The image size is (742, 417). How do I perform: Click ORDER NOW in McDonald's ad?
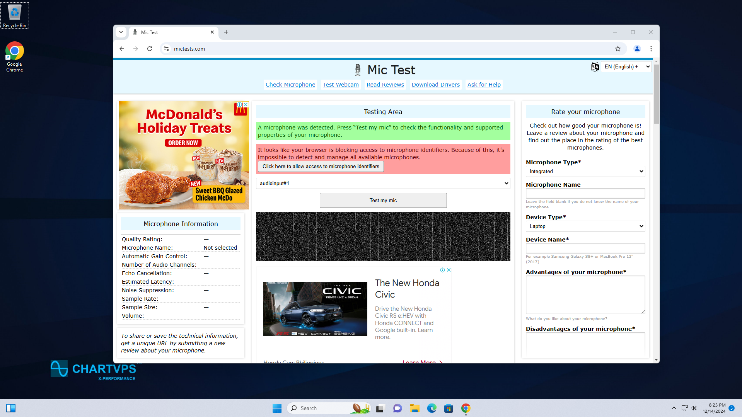tap(183, 143)
